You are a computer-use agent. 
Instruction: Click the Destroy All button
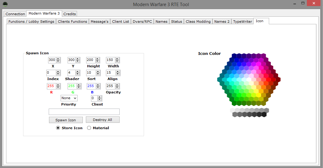(102, 120)
